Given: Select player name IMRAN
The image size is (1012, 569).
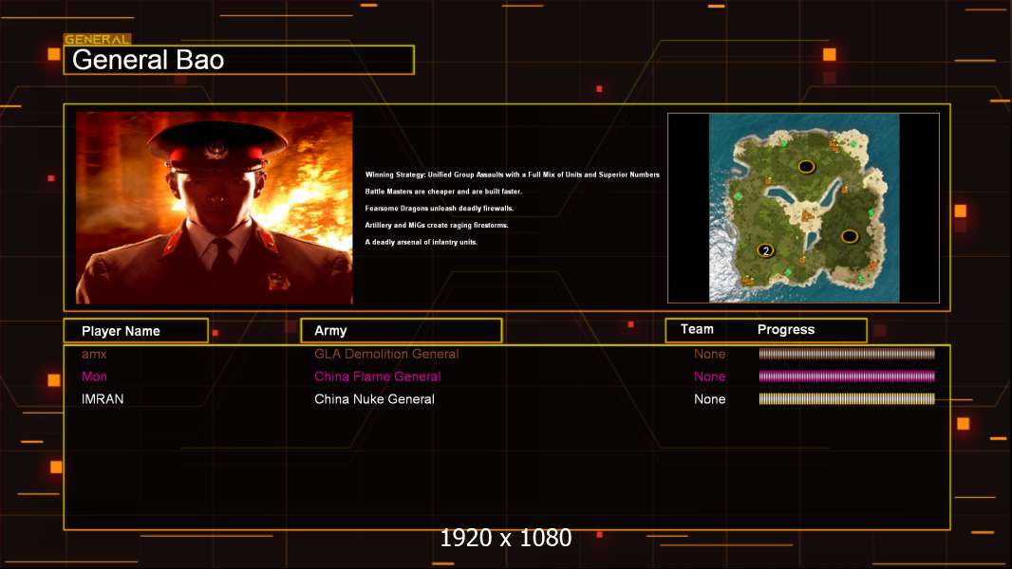Looking at the screenshot, I should [x=103, y=399].
